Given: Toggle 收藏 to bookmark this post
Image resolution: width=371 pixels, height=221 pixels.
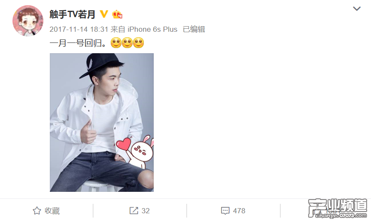Looking at the screenshot, I should 46,211.
